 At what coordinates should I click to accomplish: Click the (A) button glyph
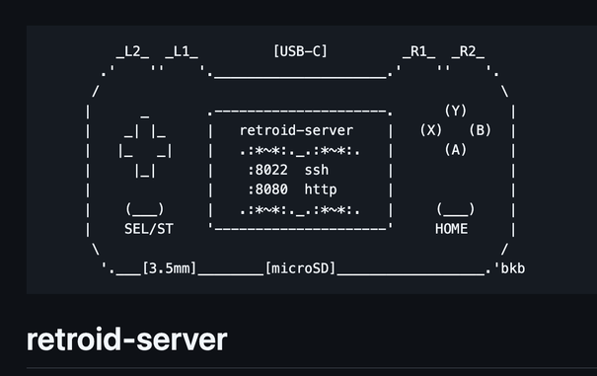[455, 150]
